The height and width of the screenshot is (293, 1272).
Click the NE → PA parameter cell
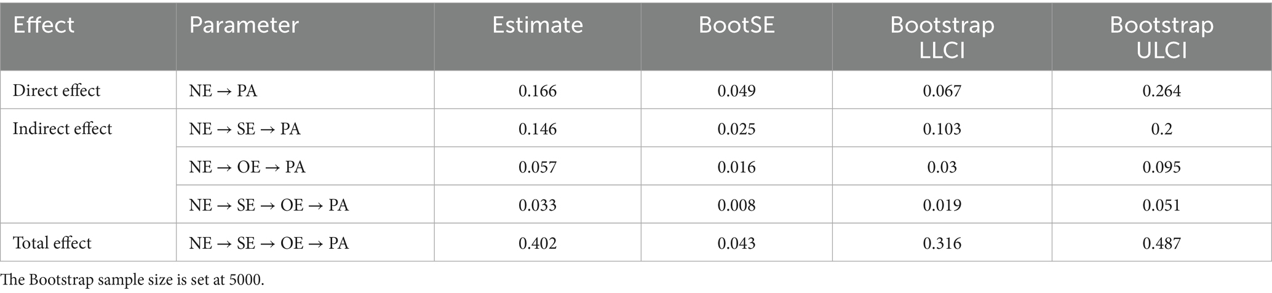click(223, 91)
